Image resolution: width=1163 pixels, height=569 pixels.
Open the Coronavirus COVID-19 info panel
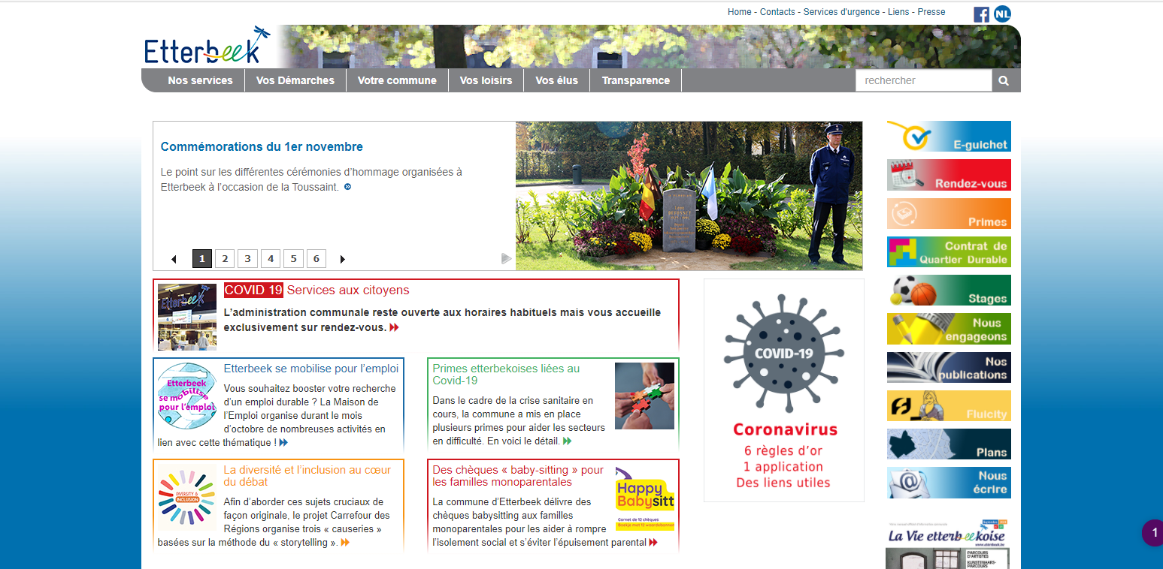point(784,390)
